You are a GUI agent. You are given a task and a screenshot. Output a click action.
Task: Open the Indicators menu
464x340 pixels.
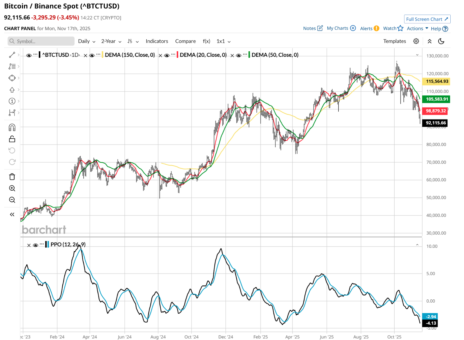(x=157, y=41)
